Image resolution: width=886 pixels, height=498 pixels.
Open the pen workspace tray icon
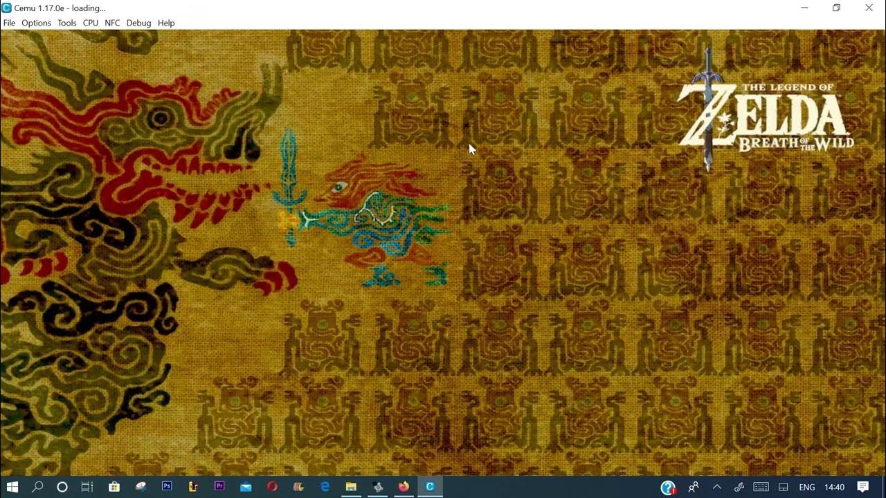coord(739,487)
